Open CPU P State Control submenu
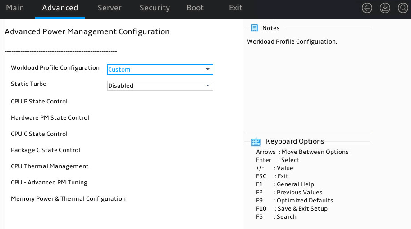 39,102
